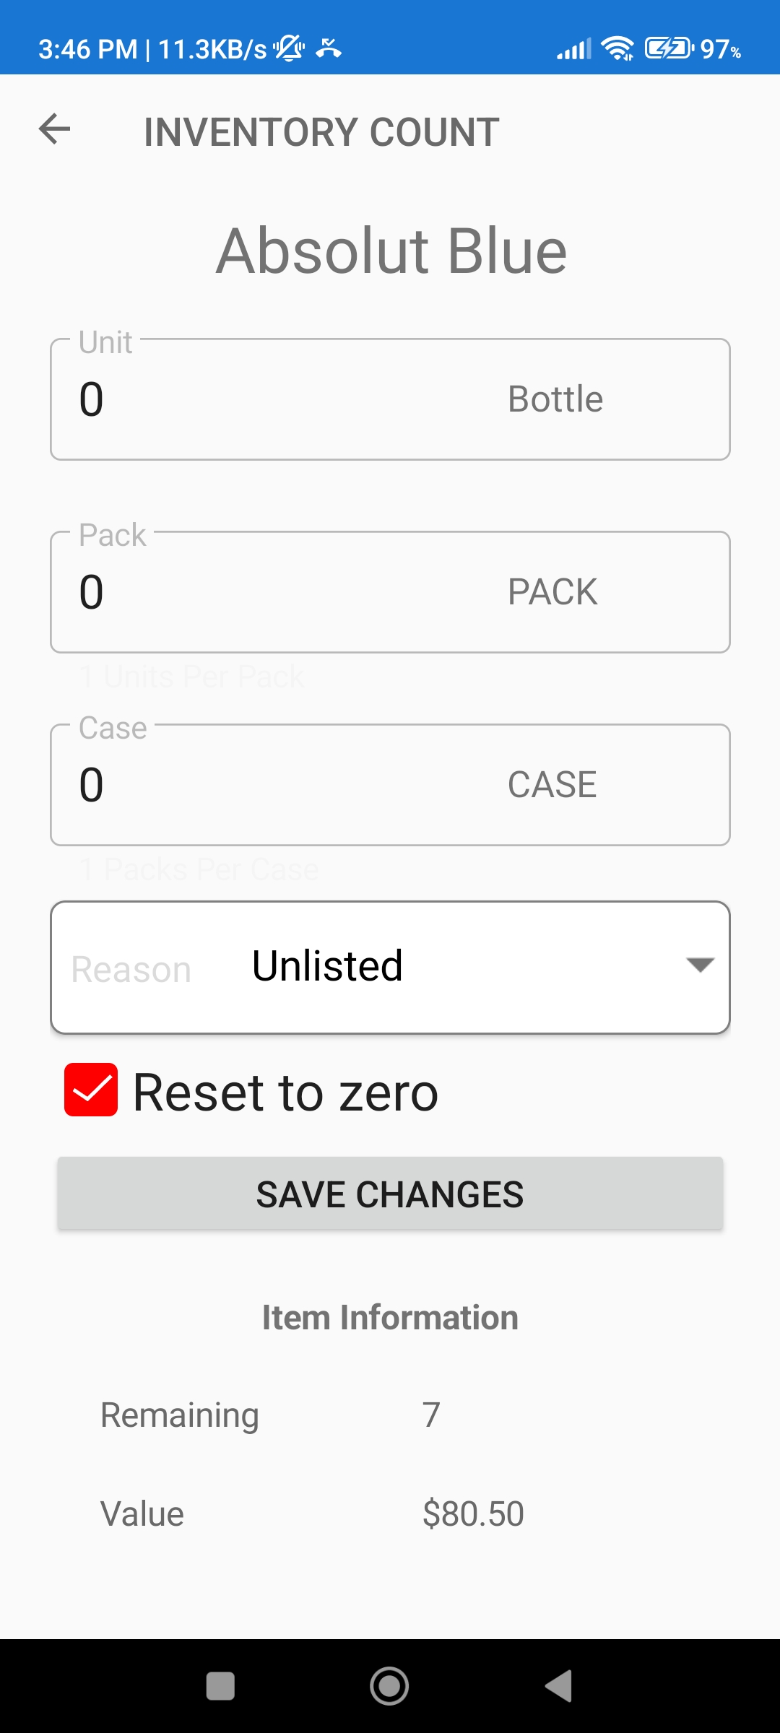
Task: Select the Unlisted reason value
Action: [327, 966]
